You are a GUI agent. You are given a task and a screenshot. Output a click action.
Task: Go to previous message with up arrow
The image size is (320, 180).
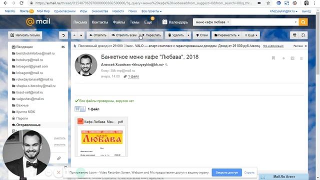(74, 35)
